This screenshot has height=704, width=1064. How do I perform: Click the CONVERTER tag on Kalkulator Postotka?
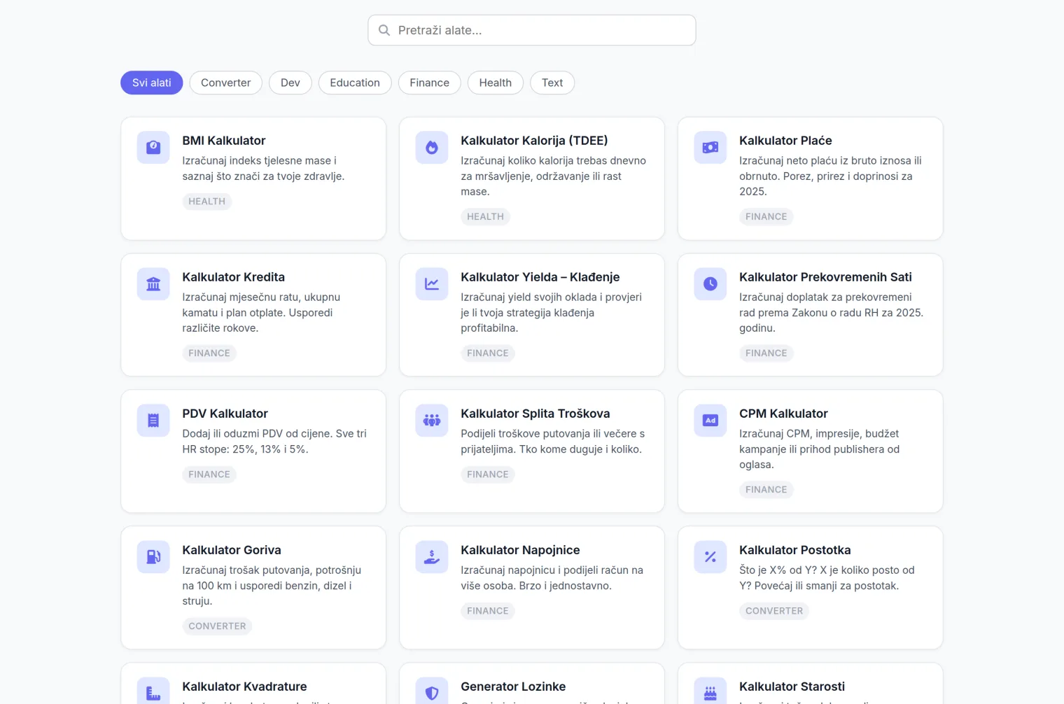pyautogui.click(x=774, y=611)
